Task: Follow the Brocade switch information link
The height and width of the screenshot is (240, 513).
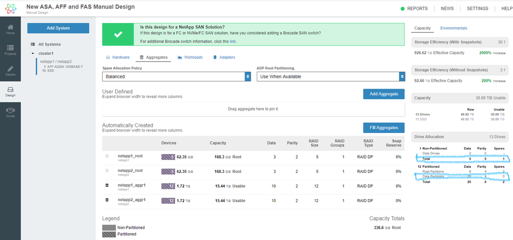Action: click(233, 41)
